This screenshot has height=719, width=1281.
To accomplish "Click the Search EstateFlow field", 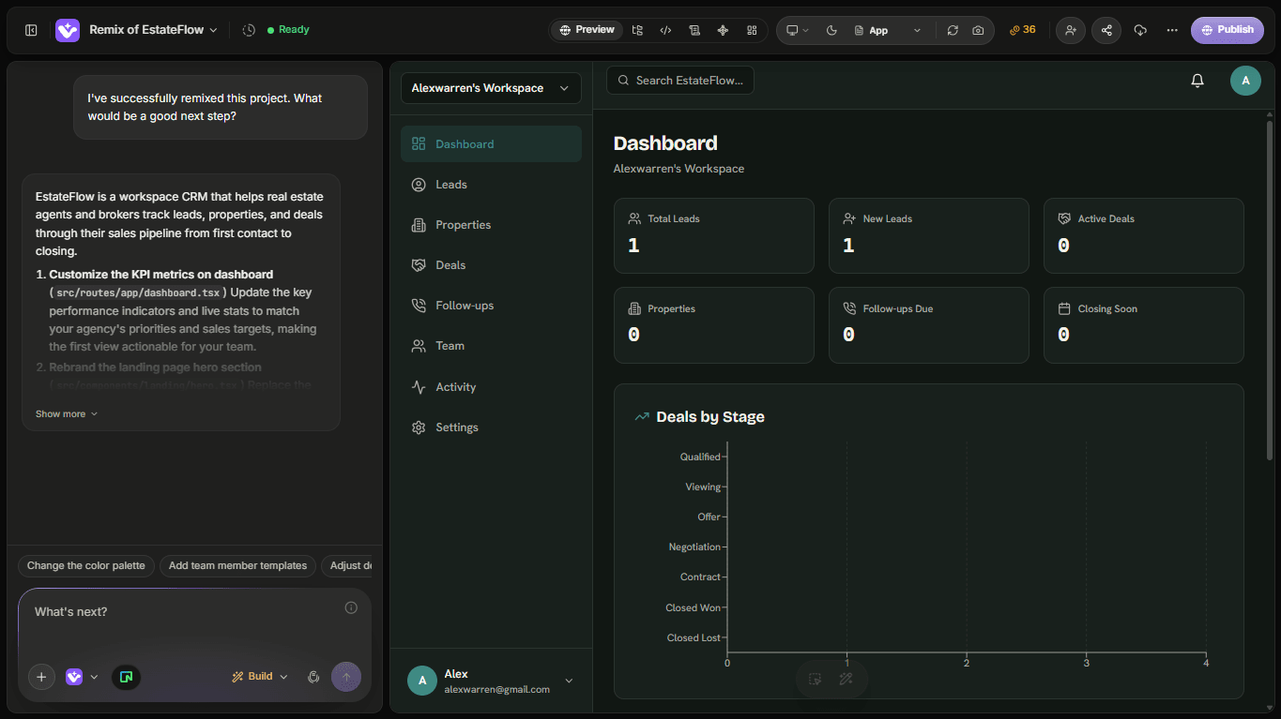I will [x=680, y=81].
